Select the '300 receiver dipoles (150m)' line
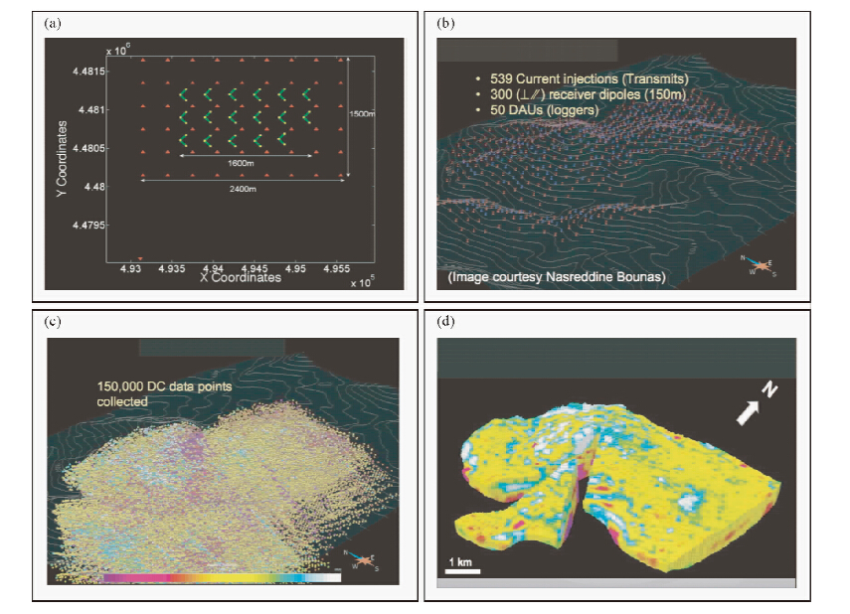Viewport: 850px width, 614px height. (x=582, y=94)
